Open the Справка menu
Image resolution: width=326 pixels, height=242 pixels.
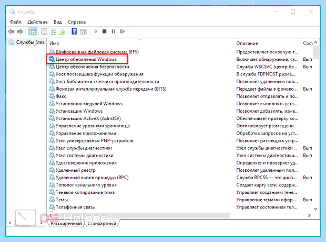click(77, 22)
